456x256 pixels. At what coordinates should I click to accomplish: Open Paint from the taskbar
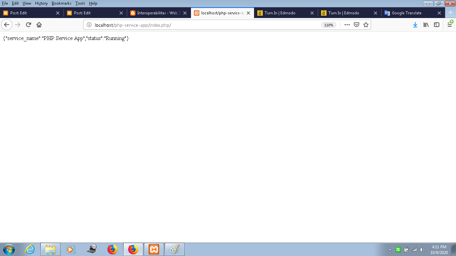[175, 249]
